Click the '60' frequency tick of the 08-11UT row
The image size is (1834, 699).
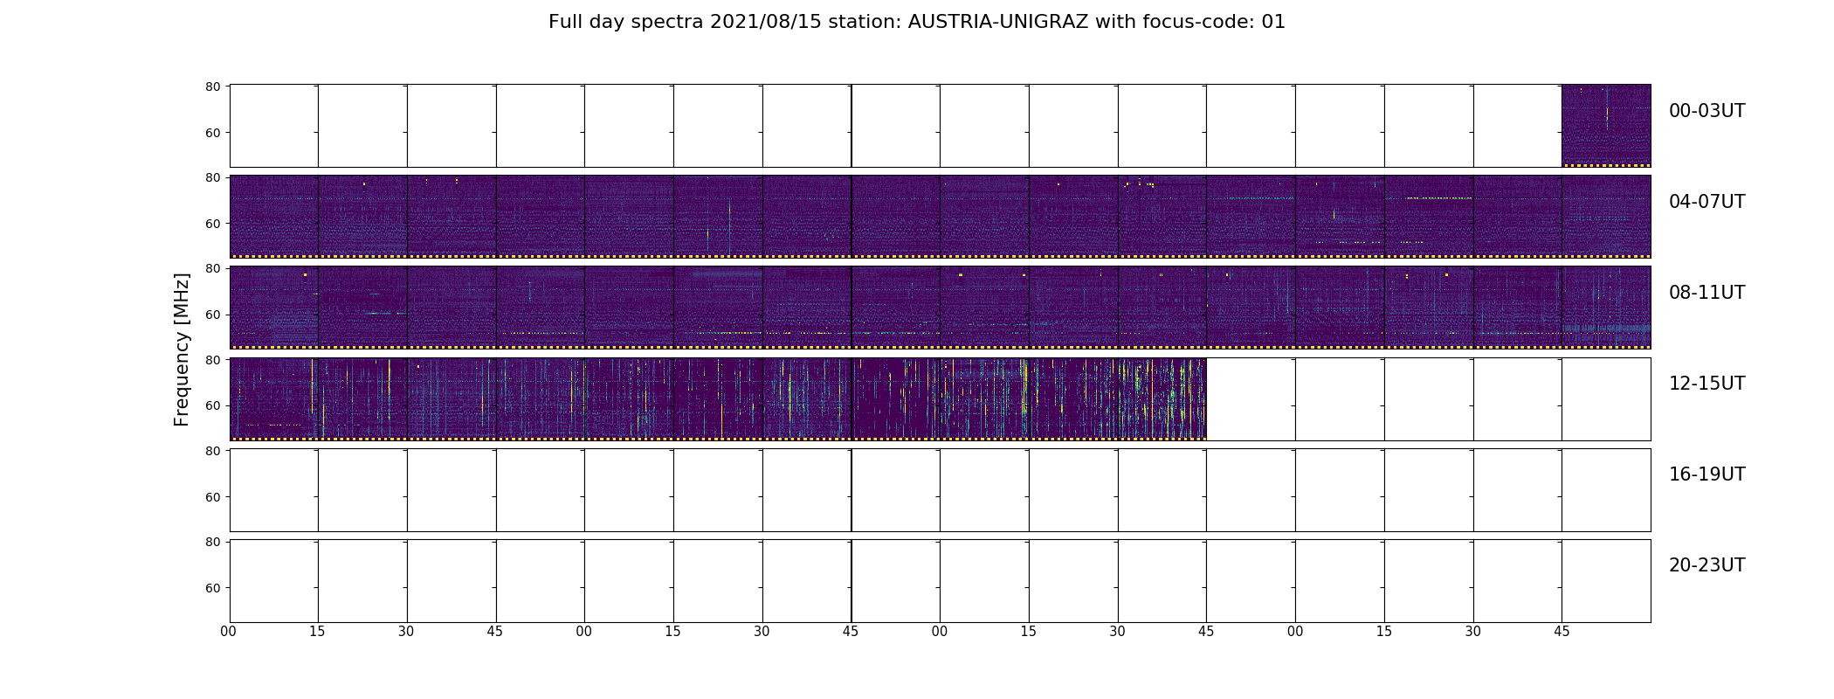(212, 315)
